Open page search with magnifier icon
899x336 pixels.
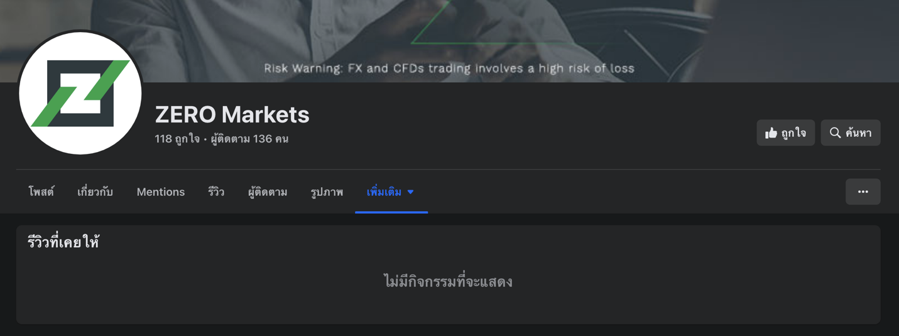point(851,133)
